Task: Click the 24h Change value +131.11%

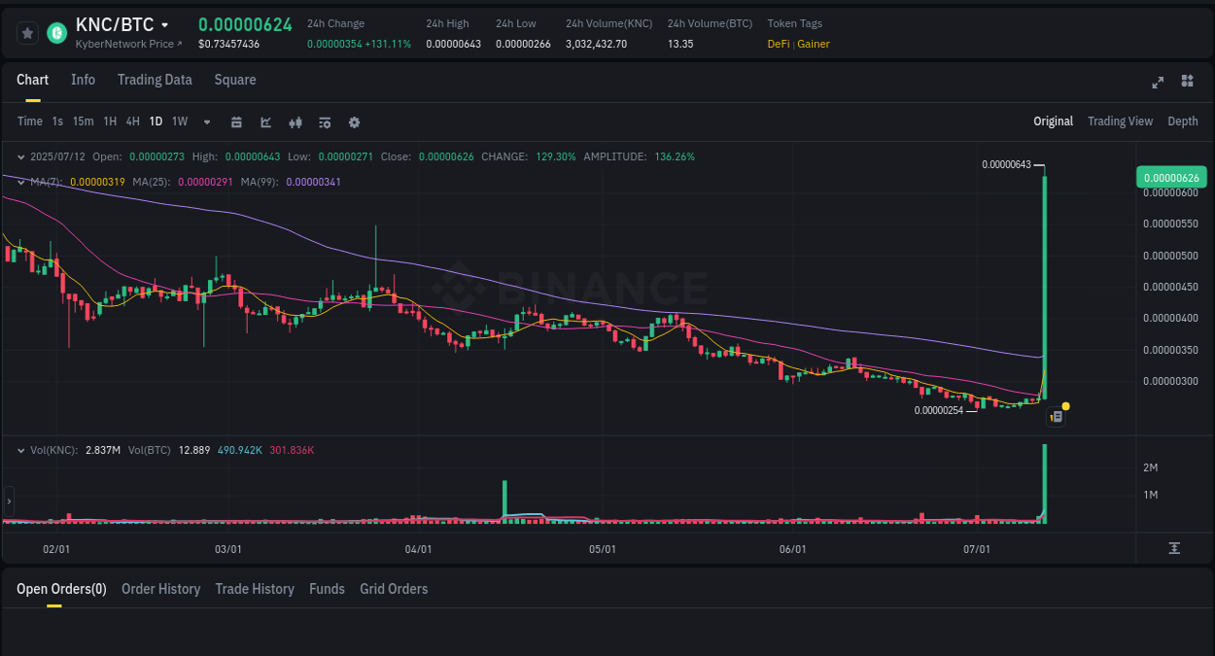Action: 388,44
